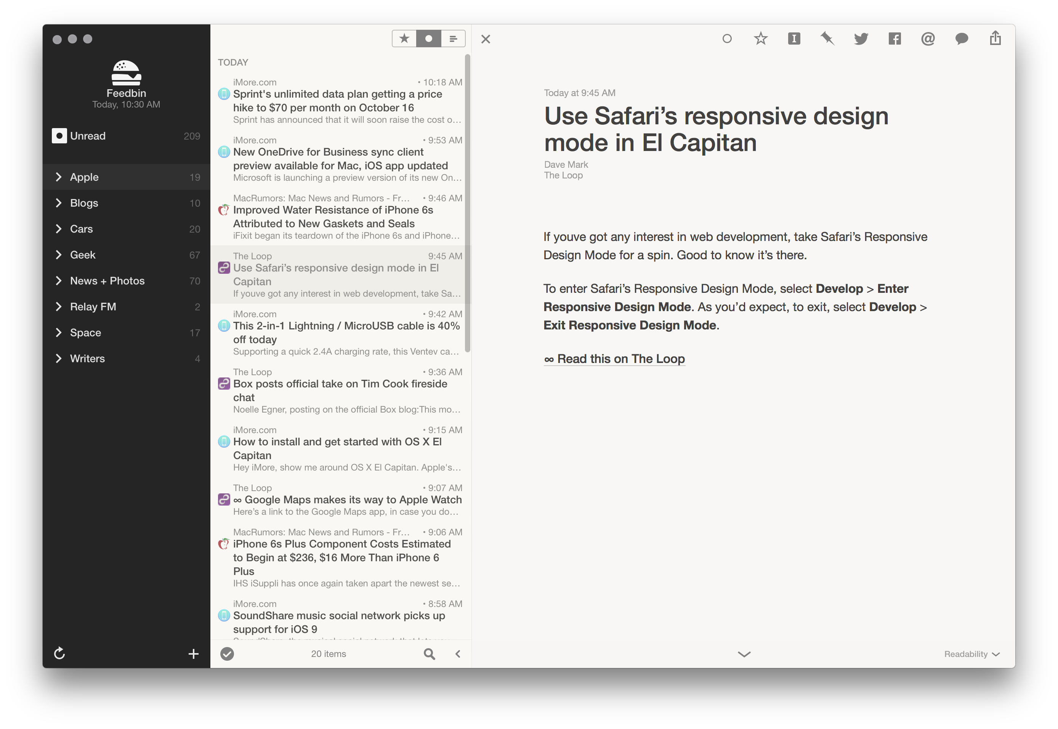Image resolution: width=1058 pixels, height=729 pixels.
Task: Expand the Apple category
Action: [x=60, y=176]
